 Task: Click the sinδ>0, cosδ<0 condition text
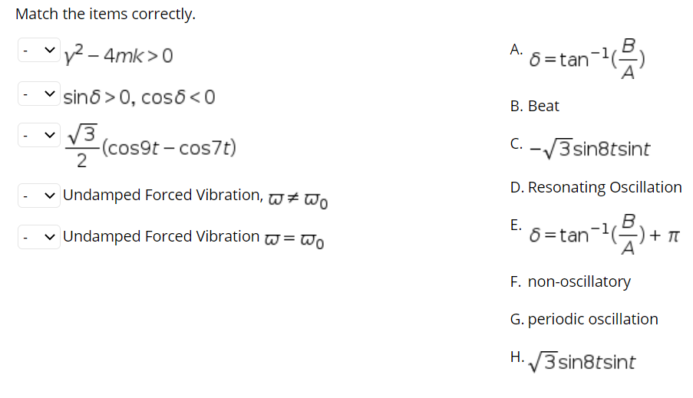coord(139,97)
